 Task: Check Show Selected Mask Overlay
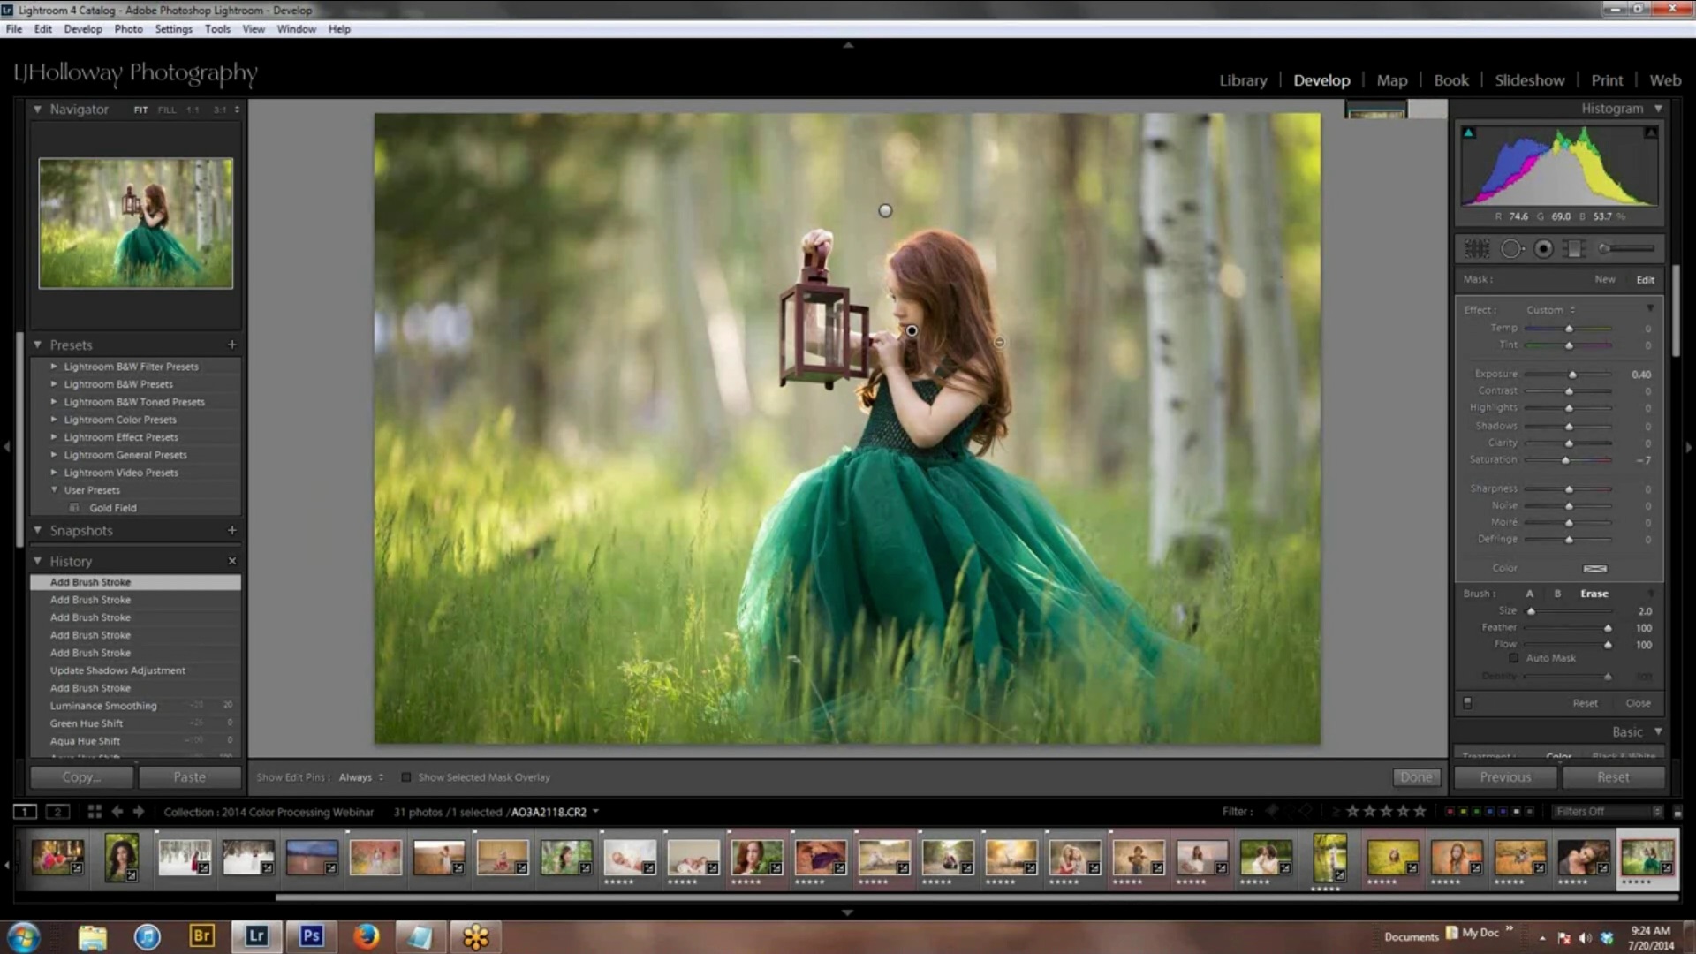click(405, 777)
